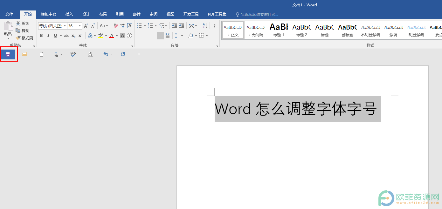Undo the last action
442x209 pixels.
[x=106, y=54]
